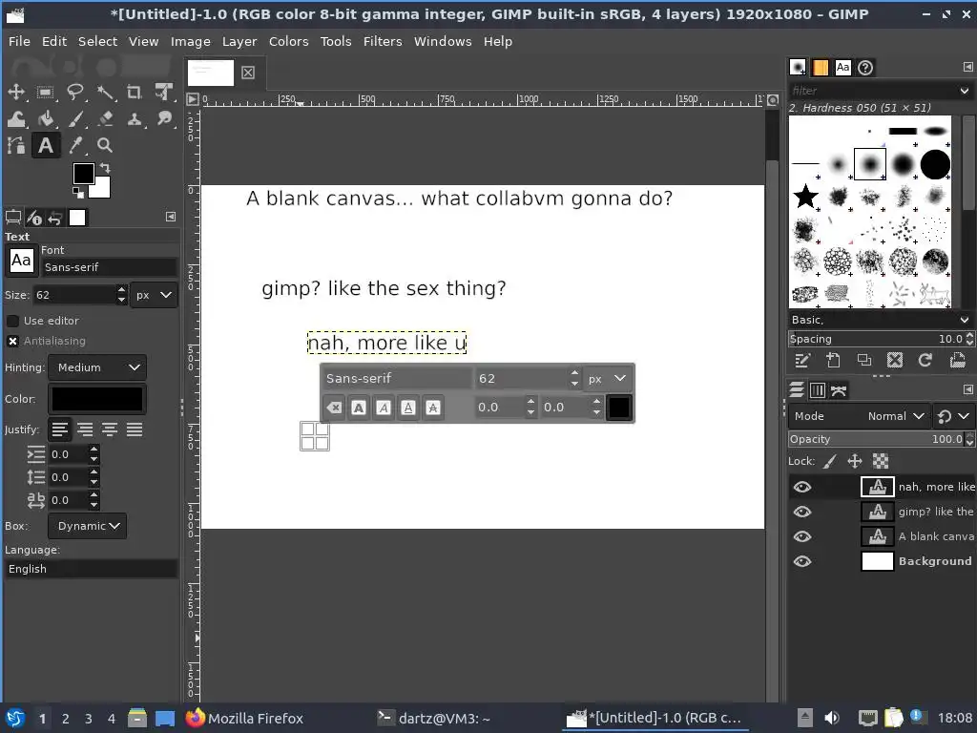Open the Colors menu
977x733 pixels.
coord(288,41)
